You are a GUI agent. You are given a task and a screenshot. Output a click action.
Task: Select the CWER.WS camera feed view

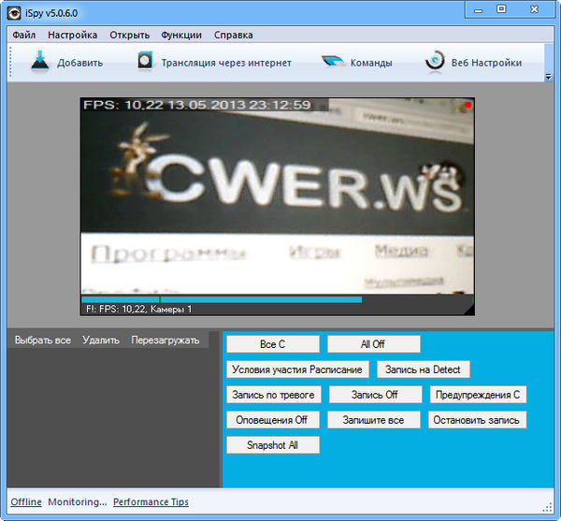[277, 196]
